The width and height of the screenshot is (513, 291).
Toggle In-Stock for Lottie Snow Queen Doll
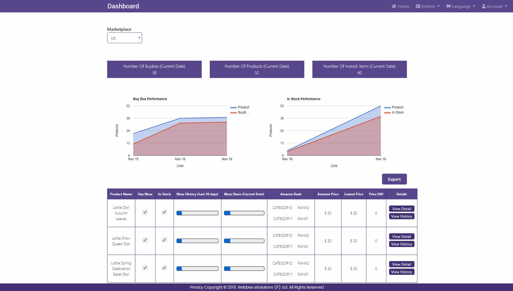164,241
